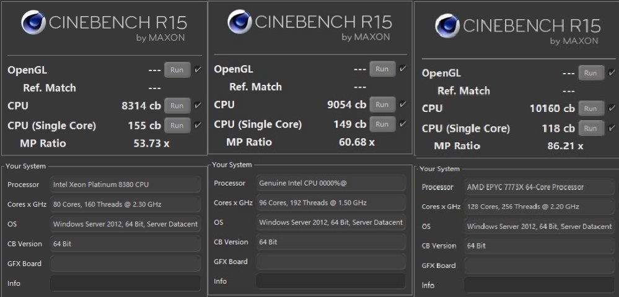Run the OpenGL test in the AMD EPYC panel
This screenshot has width=619, height=297.
coord(590,73)
